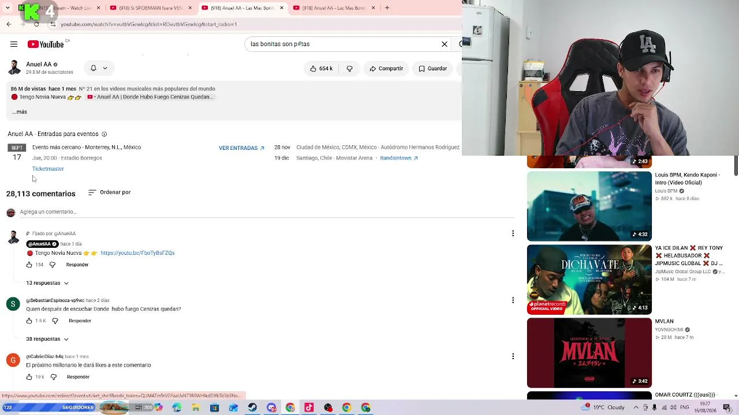This screenshot has height=415, width=739.
Task: Open the @AnuelAA pinned comment author badge
Action: coord(43,244)
